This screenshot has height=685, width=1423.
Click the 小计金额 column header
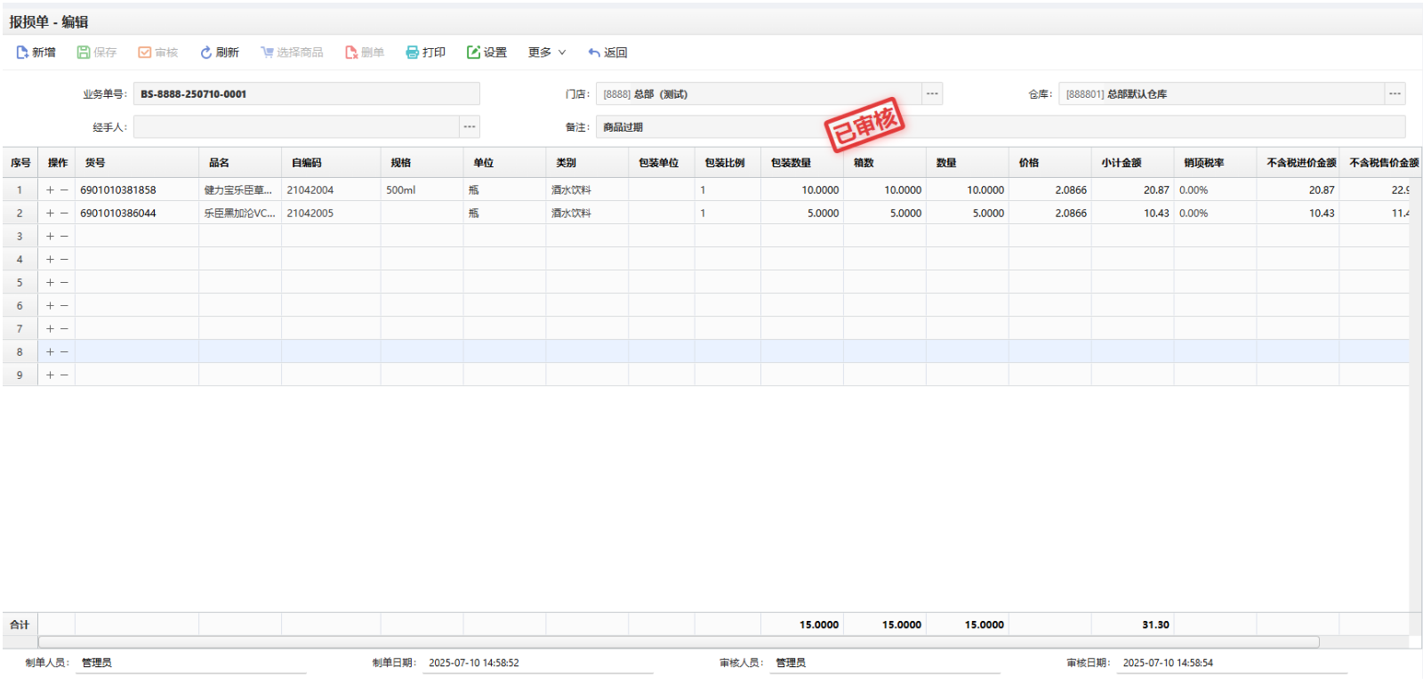(x=1133, y=163)
